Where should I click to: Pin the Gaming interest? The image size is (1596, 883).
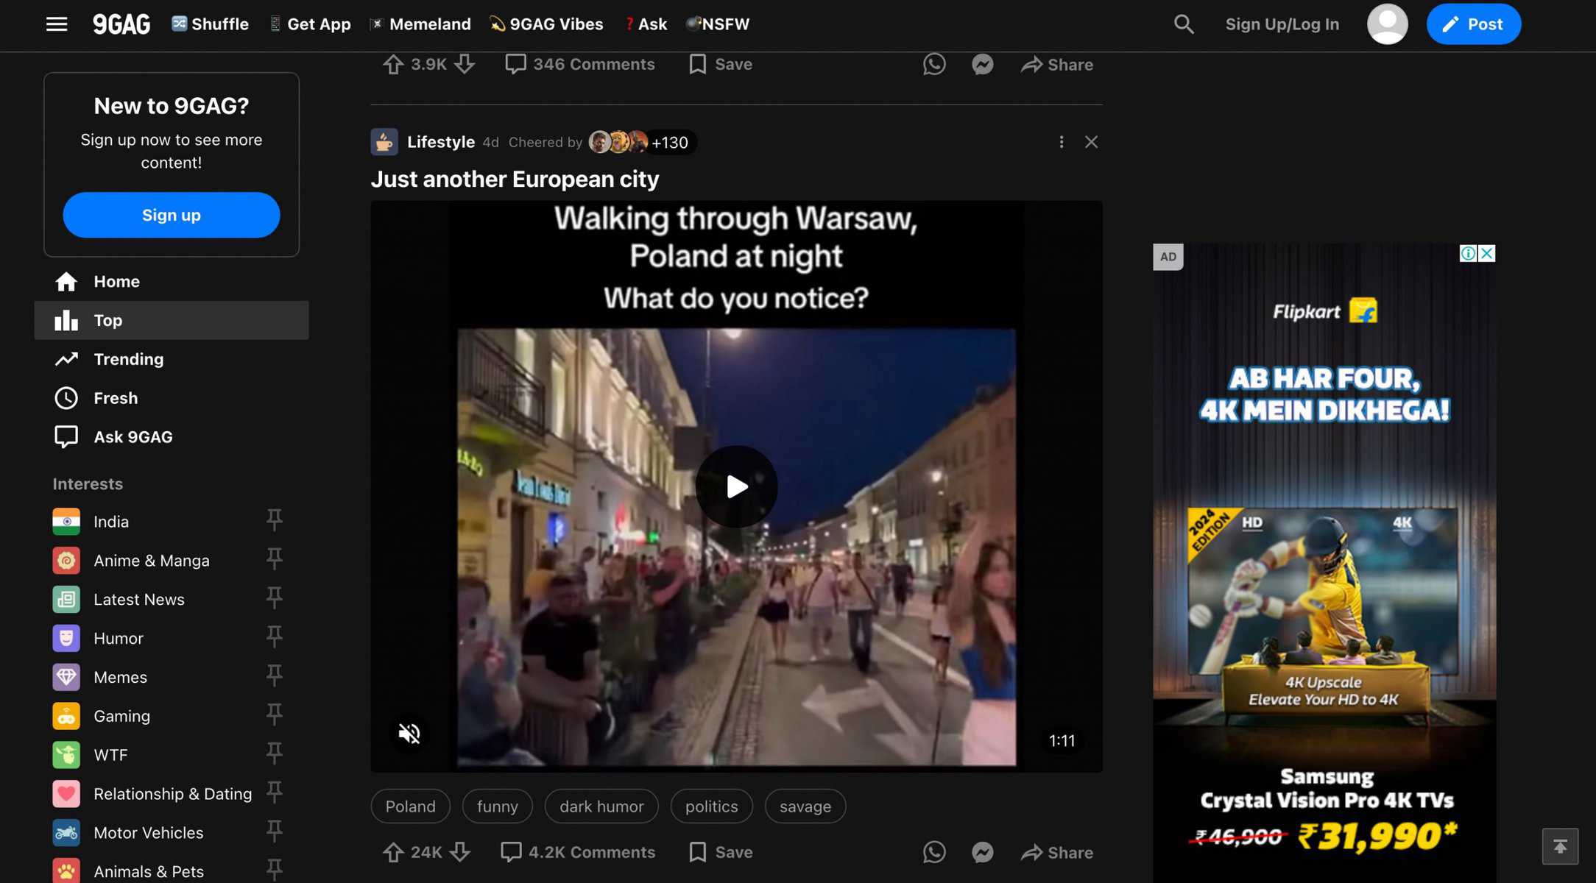274,716
